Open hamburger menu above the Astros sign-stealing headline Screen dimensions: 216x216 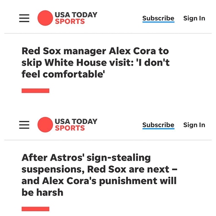(24, 125)
